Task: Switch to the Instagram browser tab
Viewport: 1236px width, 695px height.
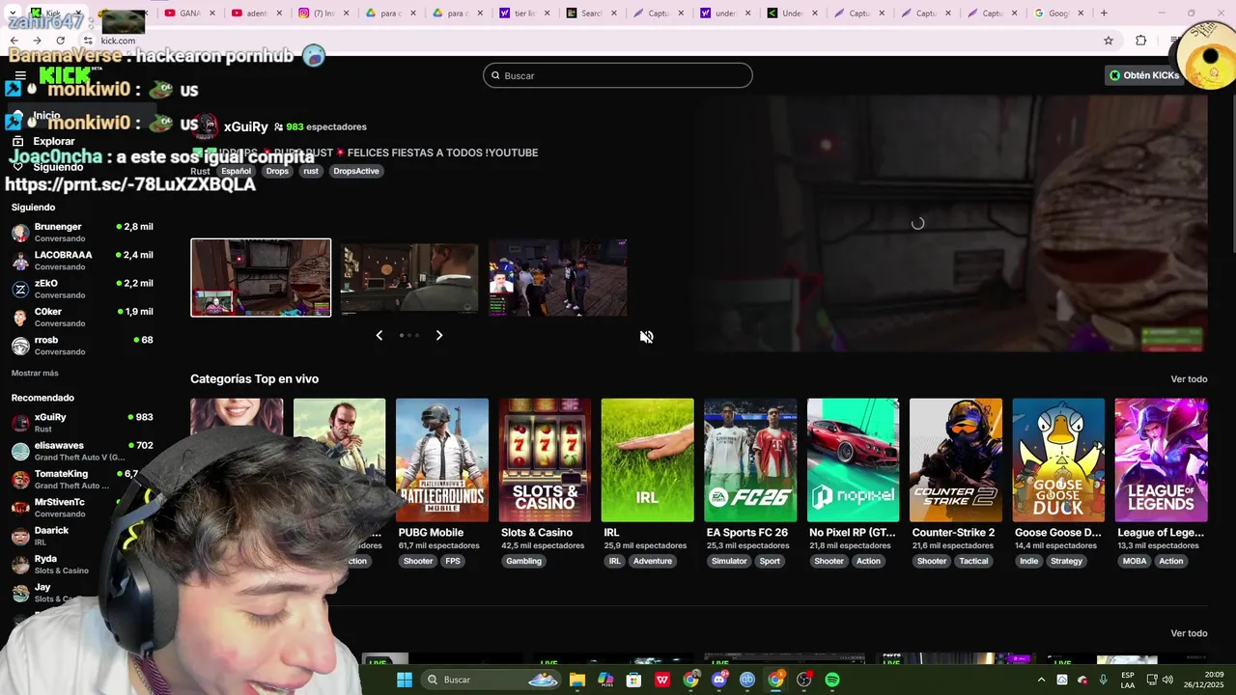Action: coord(323,14)
